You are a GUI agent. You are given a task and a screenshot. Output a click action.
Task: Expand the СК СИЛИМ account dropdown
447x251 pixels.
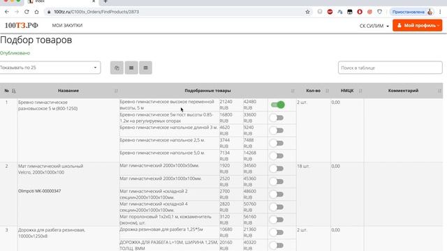[x=374, y=26]
